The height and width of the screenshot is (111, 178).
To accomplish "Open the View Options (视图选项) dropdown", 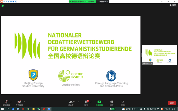I will click(x=104, y=1).
